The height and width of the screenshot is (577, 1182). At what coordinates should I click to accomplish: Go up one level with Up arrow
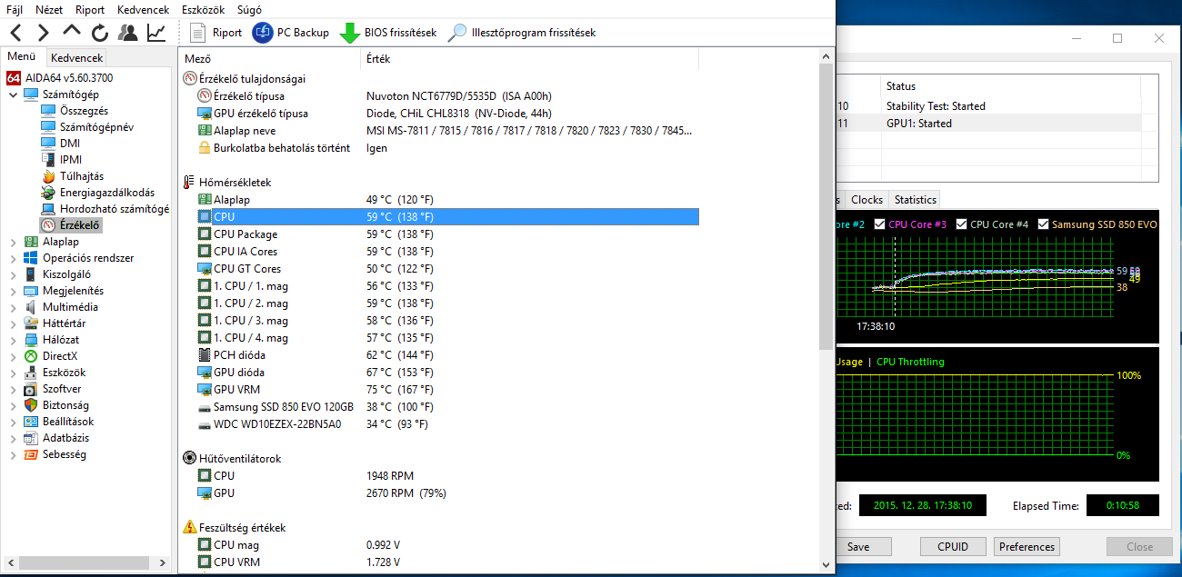point(72,33)
